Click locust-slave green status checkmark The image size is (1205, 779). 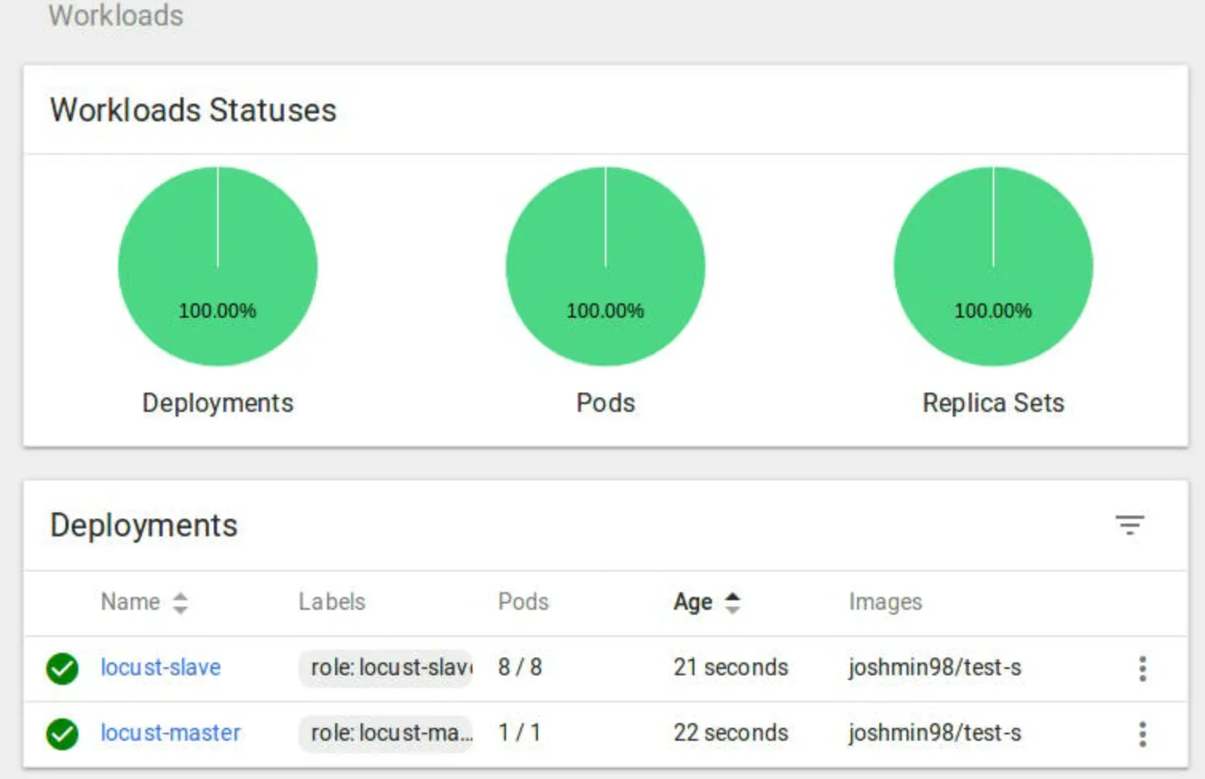[62, 668]
